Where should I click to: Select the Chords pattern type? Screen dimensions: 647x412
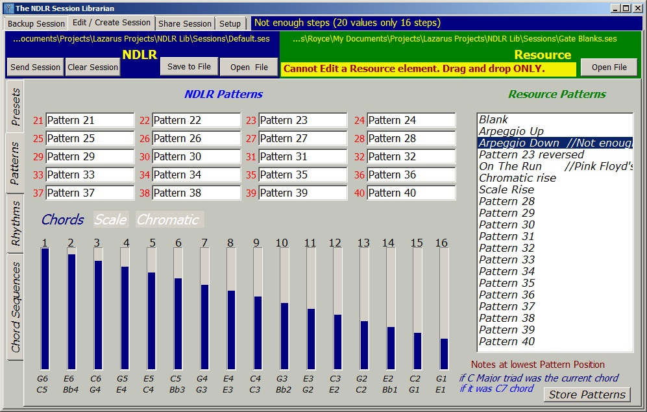(x=62, y=220)
